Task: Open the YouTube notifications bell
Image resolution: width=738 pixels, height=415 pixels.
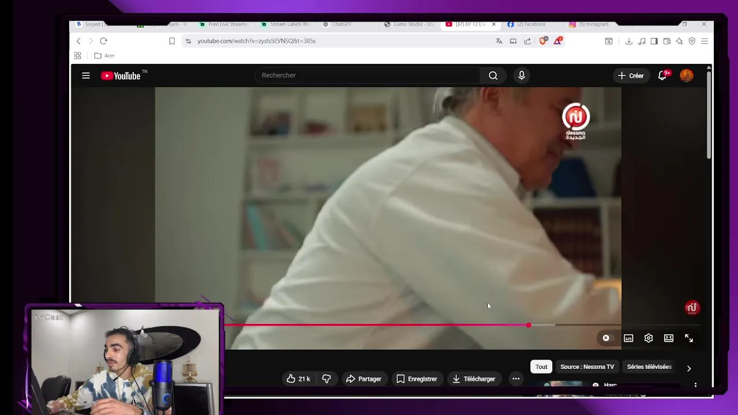Action: click(x=662, y=76)
